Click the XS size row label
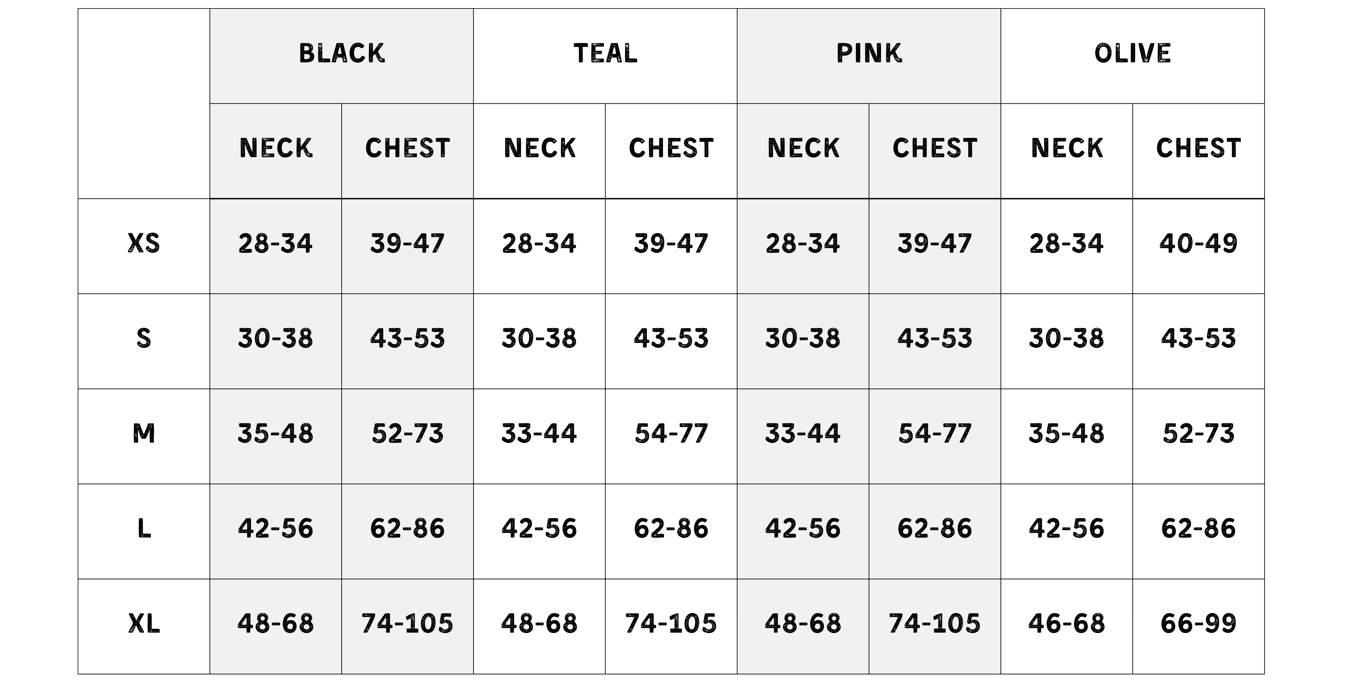 tap(144, 243)
